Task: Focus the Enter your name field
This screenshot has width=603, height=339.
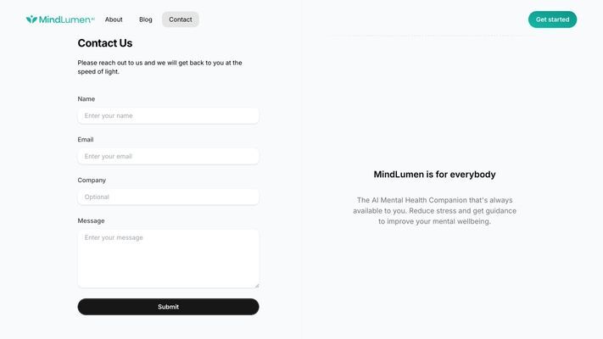Action: pos(168,116)
